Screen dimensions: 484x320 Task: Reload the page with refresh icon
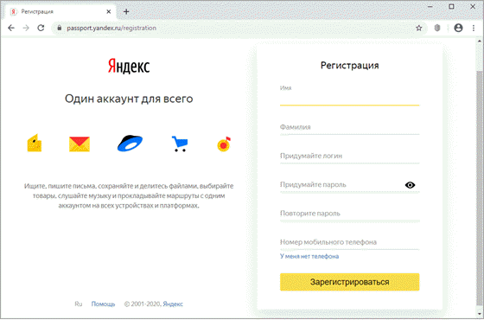coord(41,28)
